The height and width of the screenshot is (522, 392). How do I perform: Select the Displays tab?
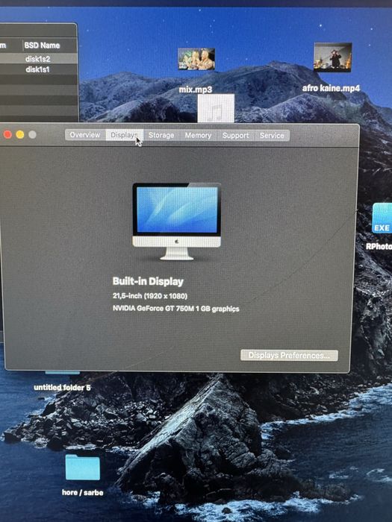point(125,135)
